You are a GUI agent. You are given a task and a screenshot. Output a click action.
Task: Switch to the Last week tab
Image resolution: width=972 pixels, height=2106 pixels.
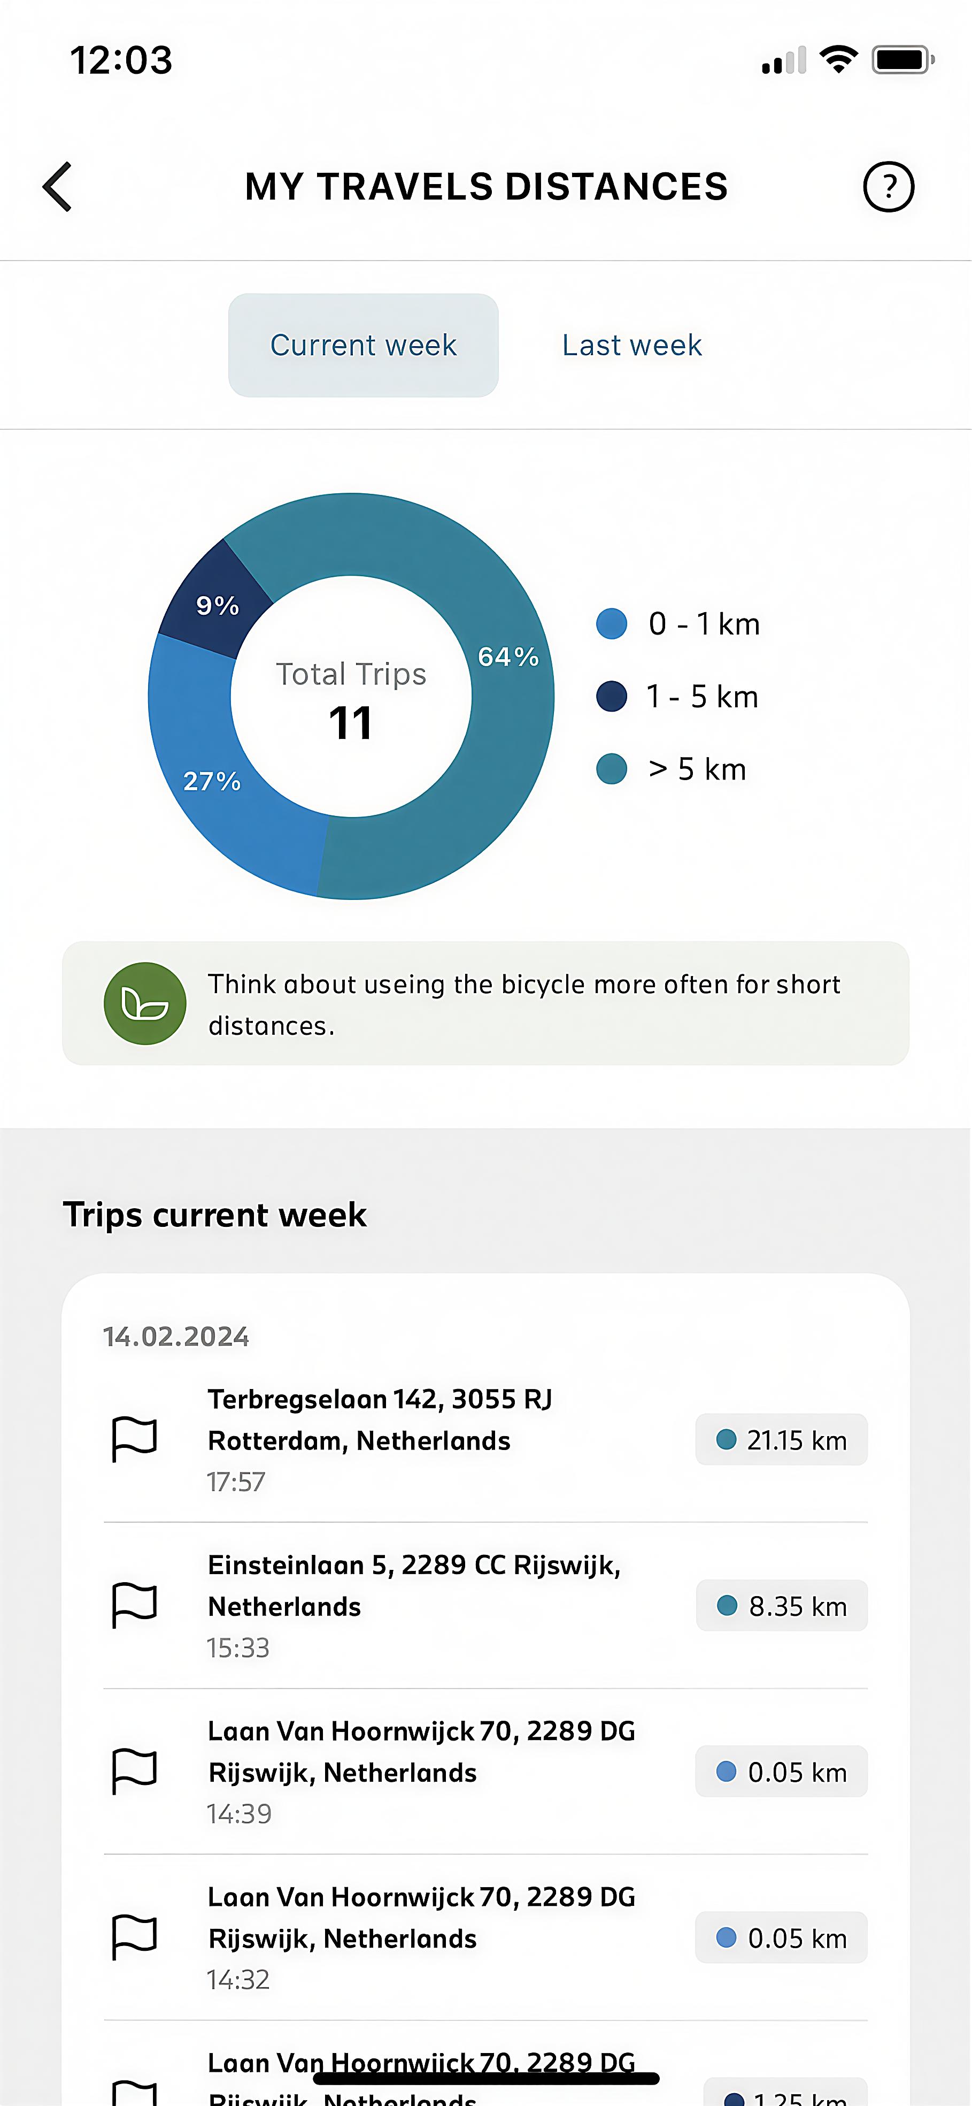pyautogui.click(x=631, y=345)
